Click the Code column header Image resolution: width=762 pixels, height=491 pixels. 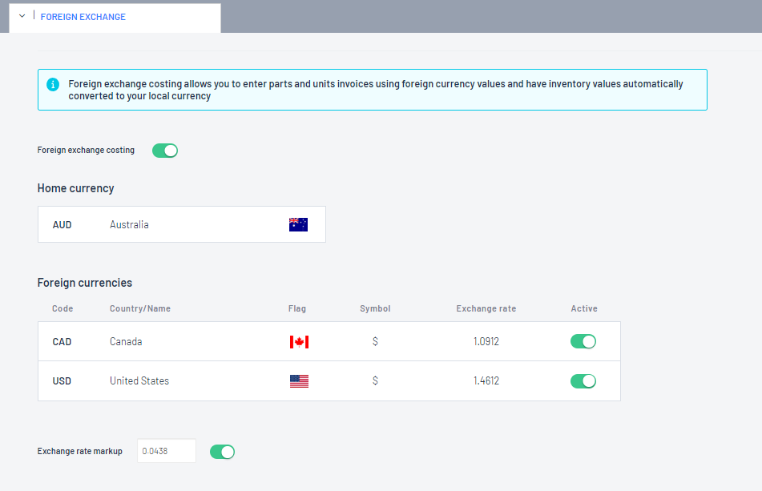point(62,309)
